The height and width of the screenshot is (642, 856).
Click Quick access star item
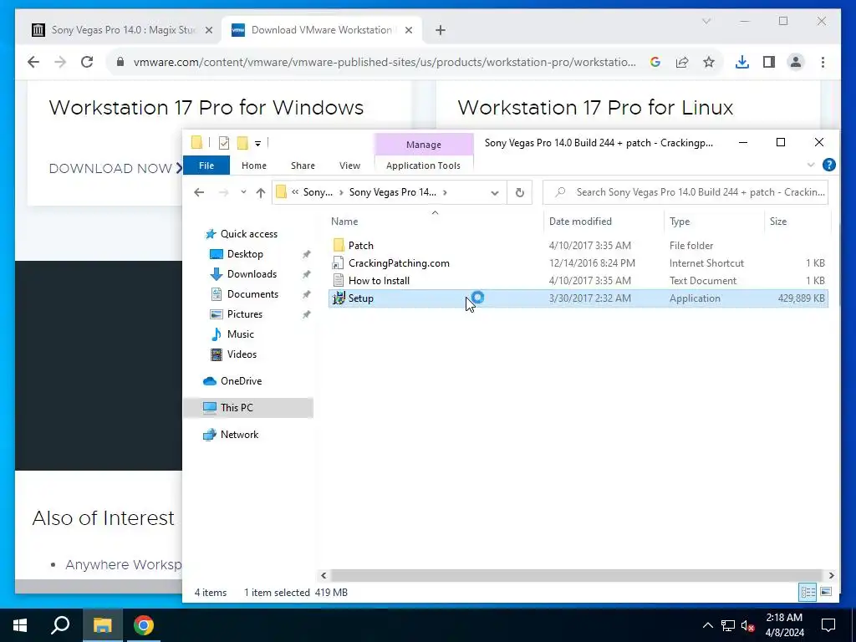click(248, 234)
